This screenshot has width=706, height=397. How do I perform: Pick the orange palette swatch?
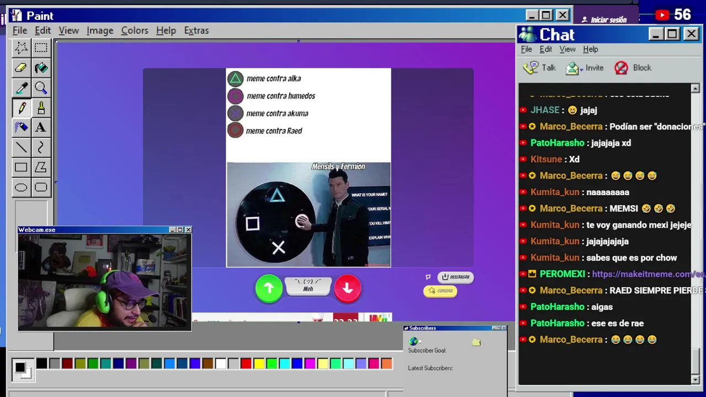coord(387,363)
